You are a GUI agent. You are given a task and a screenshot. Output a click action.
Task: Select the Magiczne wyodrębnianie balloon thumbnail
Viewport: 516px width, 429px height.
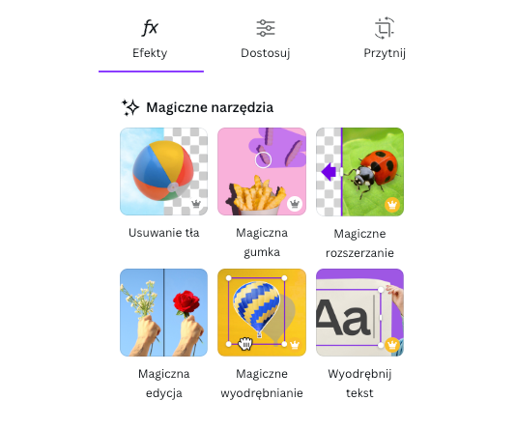(x=262, y=312)
